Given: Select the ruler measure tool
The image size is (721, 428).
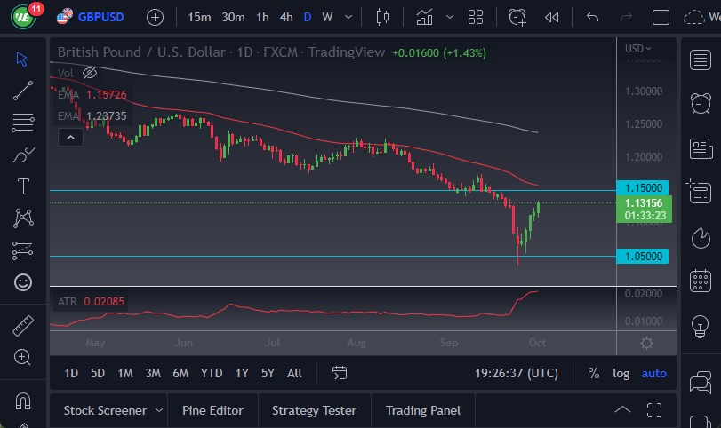Looking at the screenshot, I should 23,326.
